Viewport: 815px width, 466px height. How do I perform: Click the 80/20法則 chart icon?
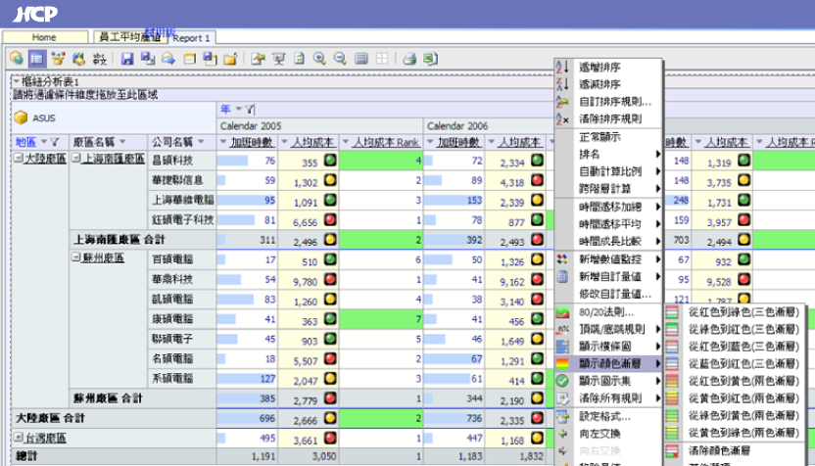pos(563,312)
